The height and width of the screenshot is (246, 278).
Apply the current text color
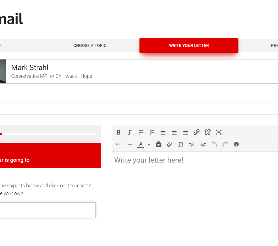(141, 144)
